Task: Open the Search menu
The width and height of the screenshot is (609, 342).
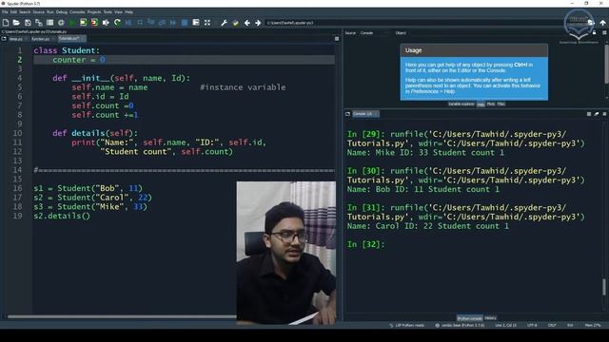Action: pyautogui.click(x=25, y=12)
